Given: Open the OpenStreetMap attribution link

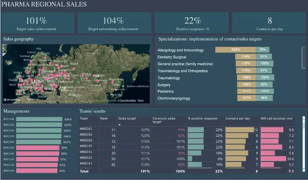Looking at the screenshot, I should click(127, 100).
